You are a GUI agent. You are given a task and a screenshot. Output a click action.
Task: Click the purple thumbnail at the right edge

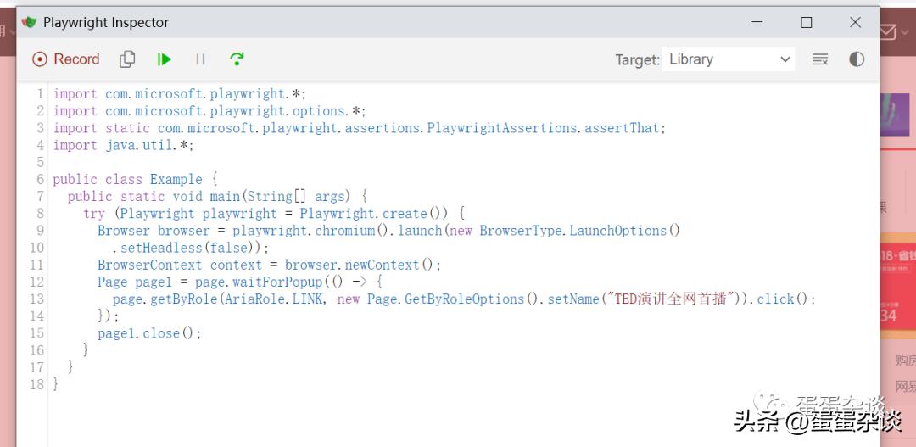[x=896, y=114]
